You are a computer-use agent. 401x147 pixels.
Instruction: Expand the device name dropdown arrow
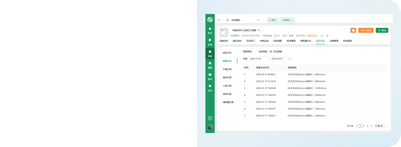259,30
